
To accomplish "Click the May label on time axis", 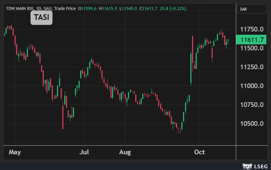I will coord(15,152).
